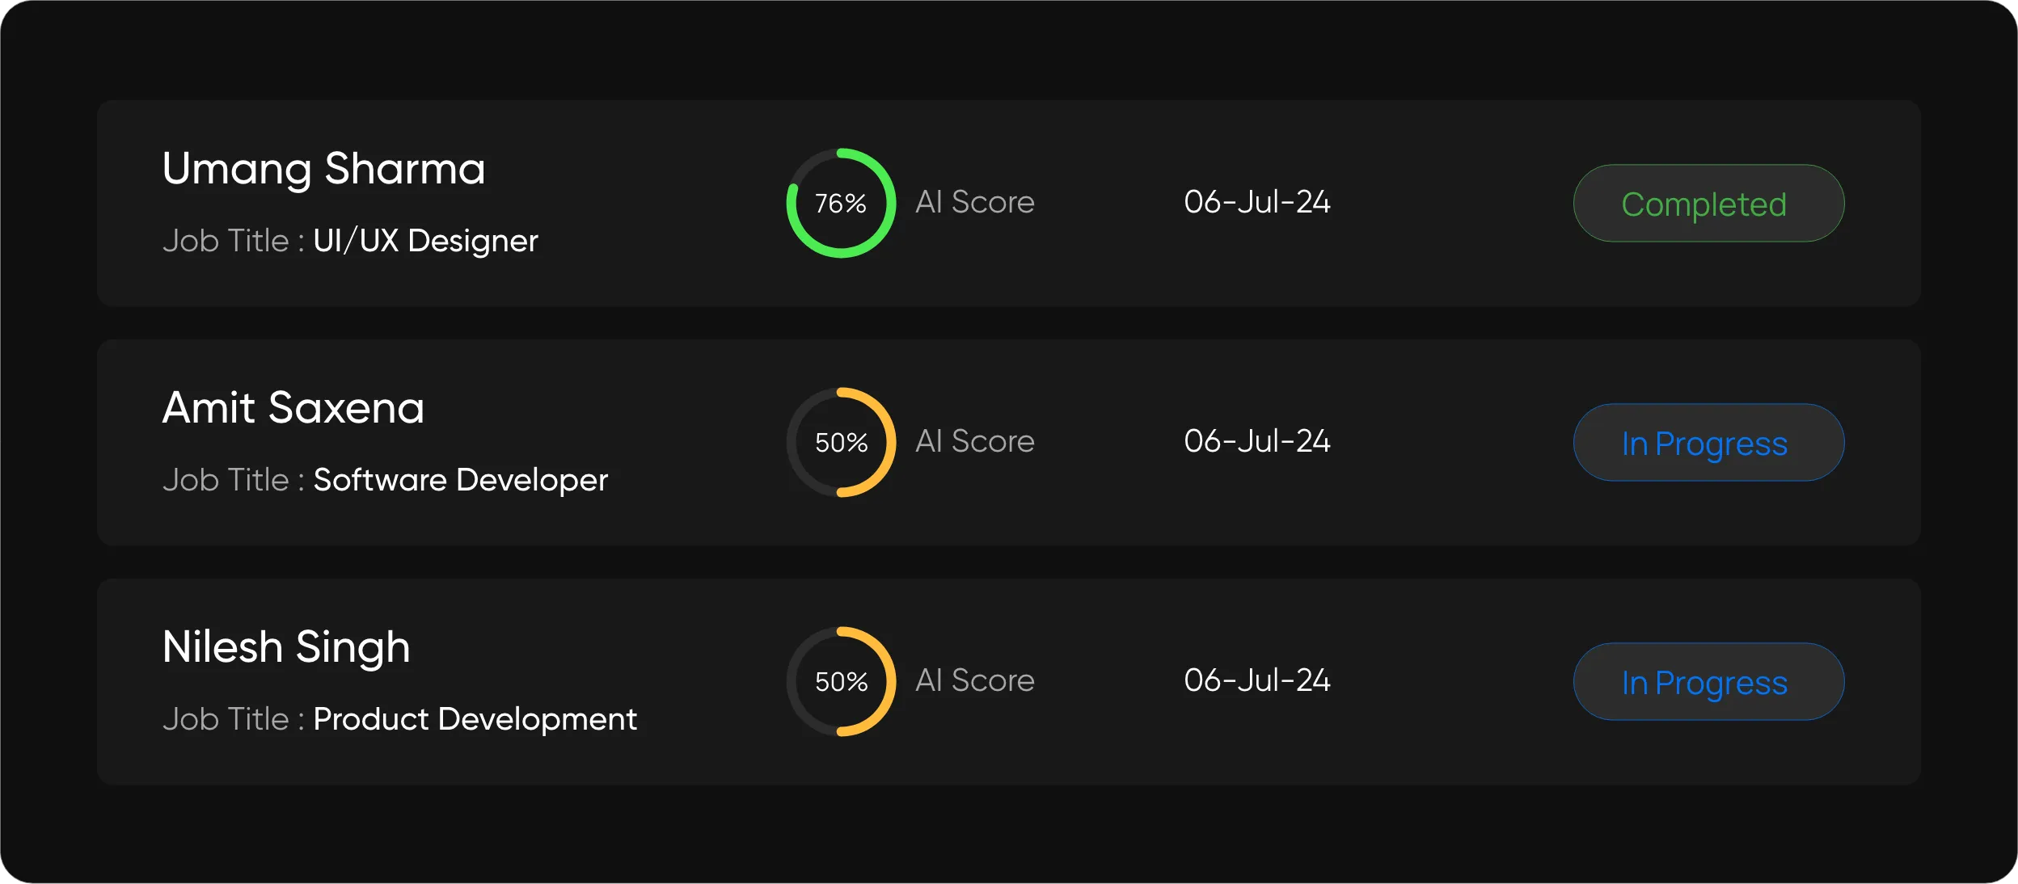This screenshot has height=884, width=2018.
Task: Click Amit Saxena's AI Score label
Action: (x=974, y=441)
